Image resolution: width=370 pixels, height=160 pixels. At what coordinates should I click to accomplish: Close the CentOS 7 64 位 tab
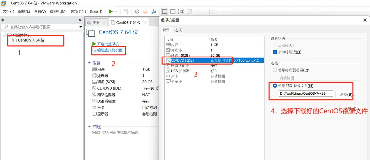145,23
